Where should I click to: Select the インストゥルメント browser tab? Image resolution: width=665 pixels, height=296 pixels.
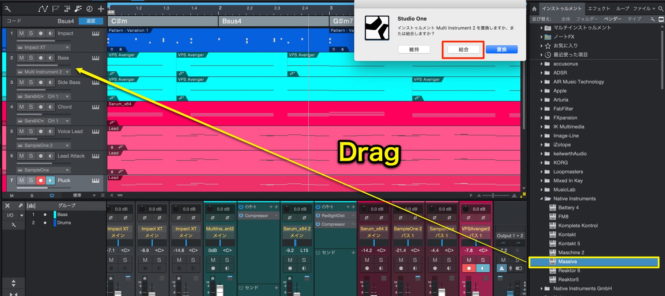coord(562,8)
